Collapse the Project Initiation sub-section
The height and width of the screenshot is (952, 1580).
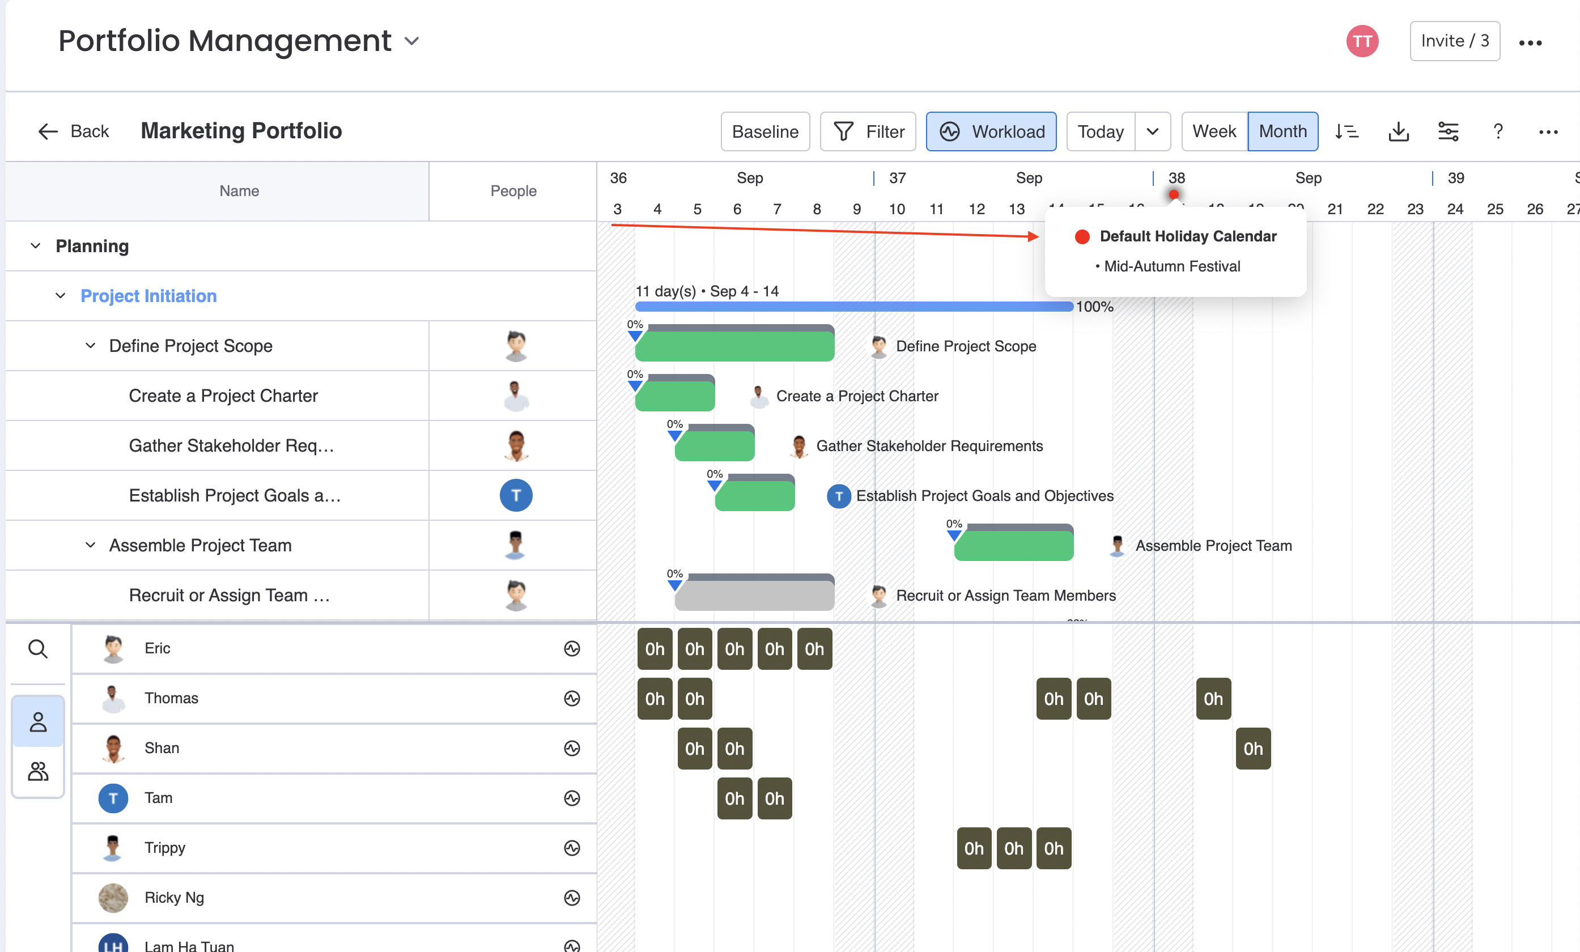click(60, 296)
